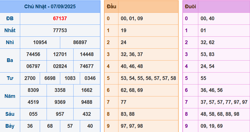The image size is (250, 132).
Task: Click the first prize number 77753
Action: click(x=60, y=30)
